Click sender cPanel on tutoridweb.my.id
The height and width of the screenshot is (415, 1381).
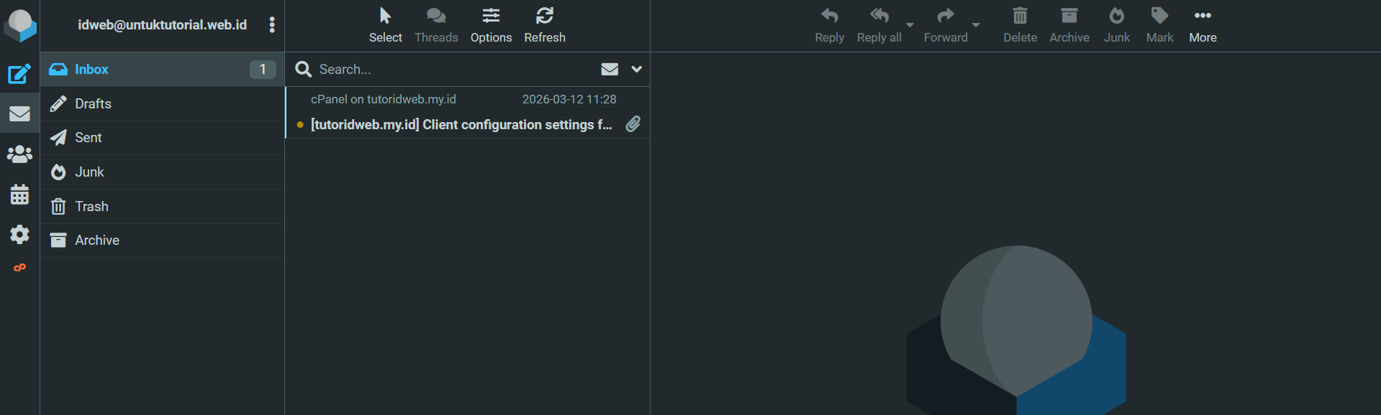384,99
